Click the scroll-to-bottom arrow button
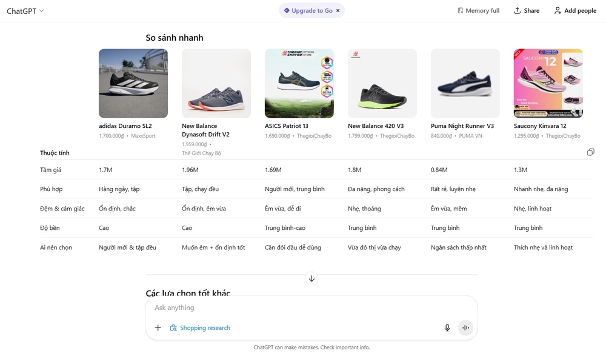This screenshot has height=353, width=606. pos(311,278)
